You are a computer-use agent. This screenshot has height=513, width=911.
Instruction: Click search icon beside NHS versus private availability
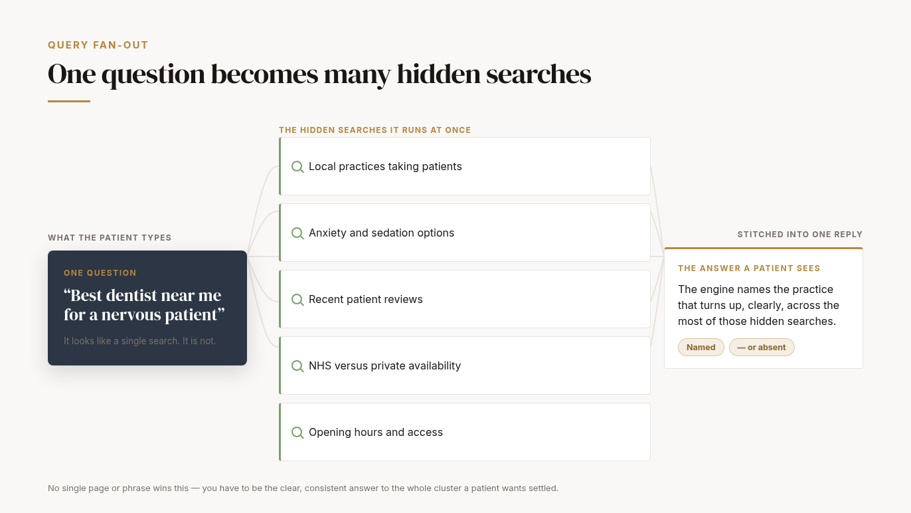coord(297,366)
